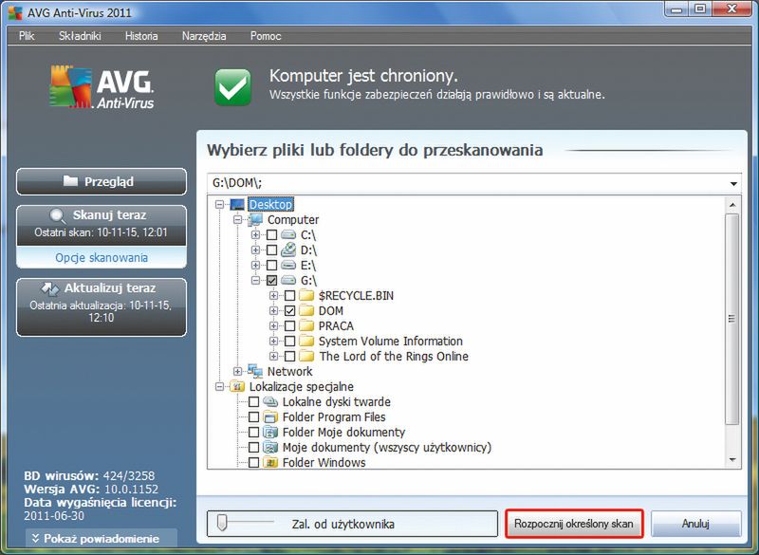
Task: Check the D:\ drive checkbox
Action: click(x=272, y=250)
